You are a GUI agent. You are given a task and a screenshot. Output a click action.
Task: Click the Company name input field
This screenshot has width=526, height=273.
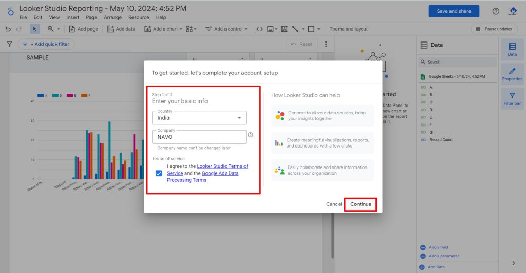point(199,137)
